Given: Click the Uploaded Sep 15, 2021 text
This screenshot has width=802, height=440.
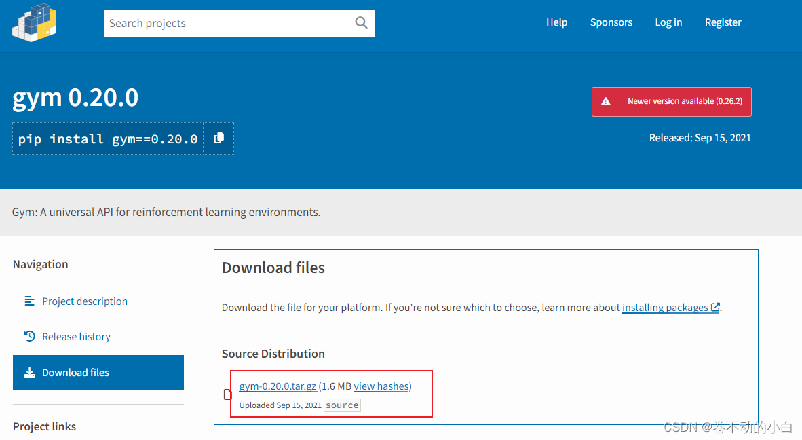Looking at the screenshot, I should pos(280,405).
